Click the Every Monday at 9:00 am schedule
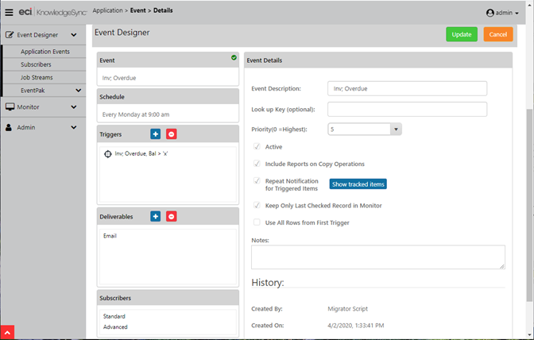Screen dimensions: 534x340 click(136, 114)
